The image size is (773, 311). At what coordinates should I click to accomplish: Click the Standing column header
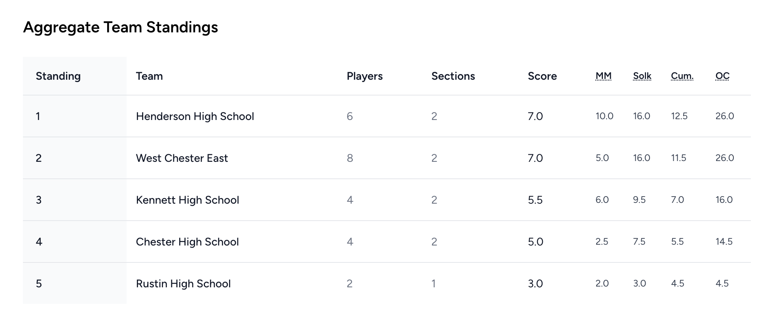click(x=58, y=76)
